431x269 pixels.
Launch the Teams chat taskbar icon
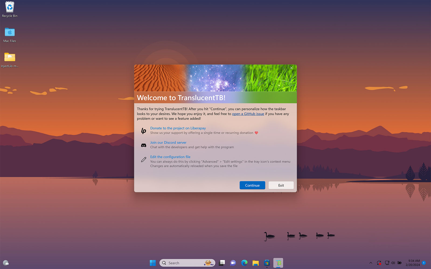coord(233,263)
